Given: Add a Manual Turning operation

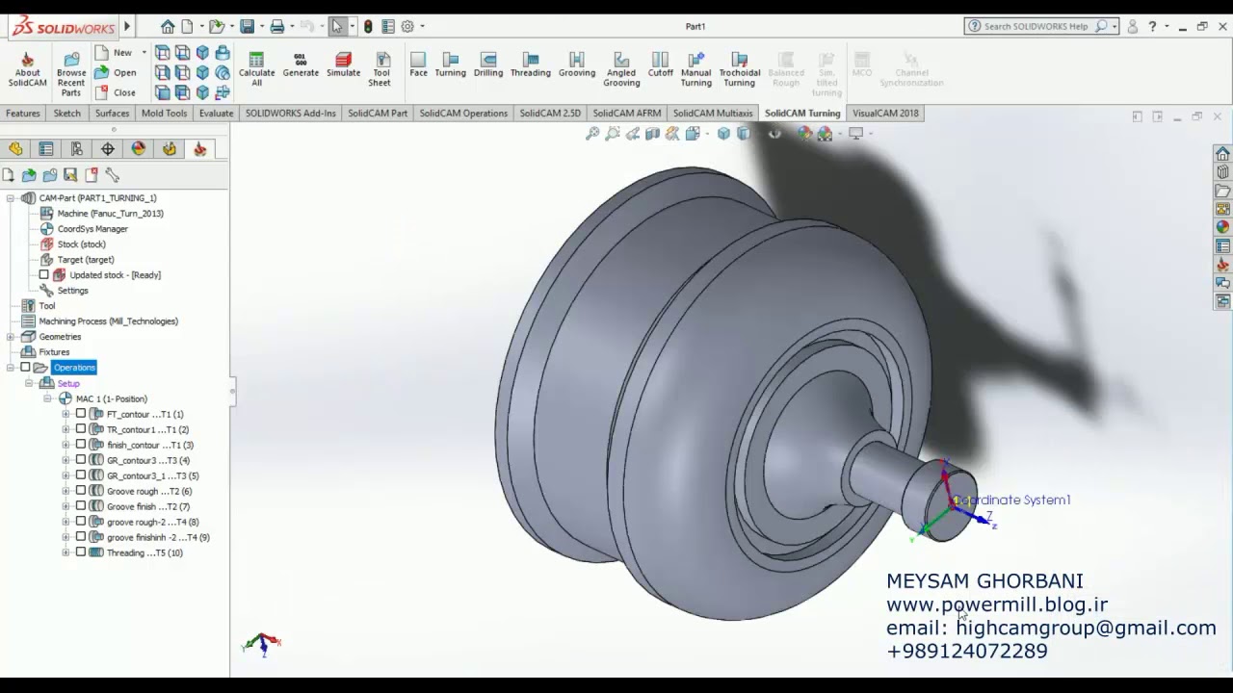Looking at the screenshot, I should click(695, 69).
